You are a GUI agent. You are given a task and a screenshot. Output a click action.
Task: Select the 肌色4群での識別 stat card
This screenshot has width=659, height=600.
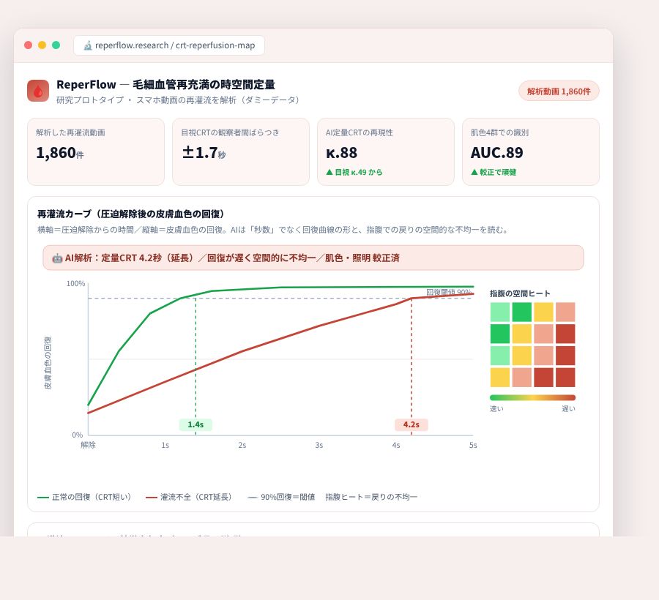tap(531, 151)
